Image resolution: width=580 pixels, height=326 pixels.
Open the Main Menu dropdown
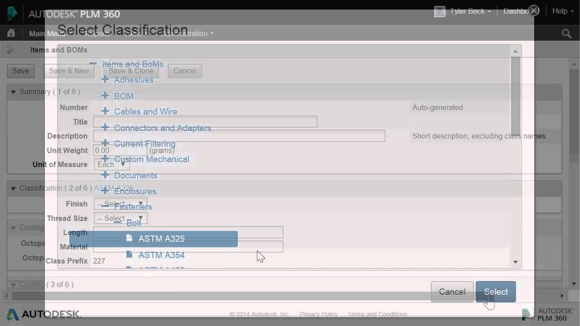pyautogui.click(x=51, y=34)
